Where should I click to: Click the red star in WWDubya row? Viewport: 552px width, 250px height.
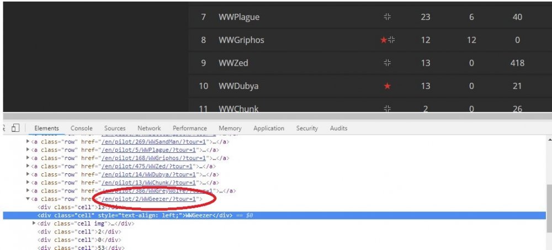point(388,86)
